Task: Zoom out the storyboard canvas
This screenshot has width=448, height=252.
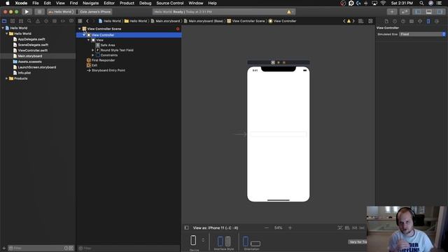Action: [x=267, y=227]
